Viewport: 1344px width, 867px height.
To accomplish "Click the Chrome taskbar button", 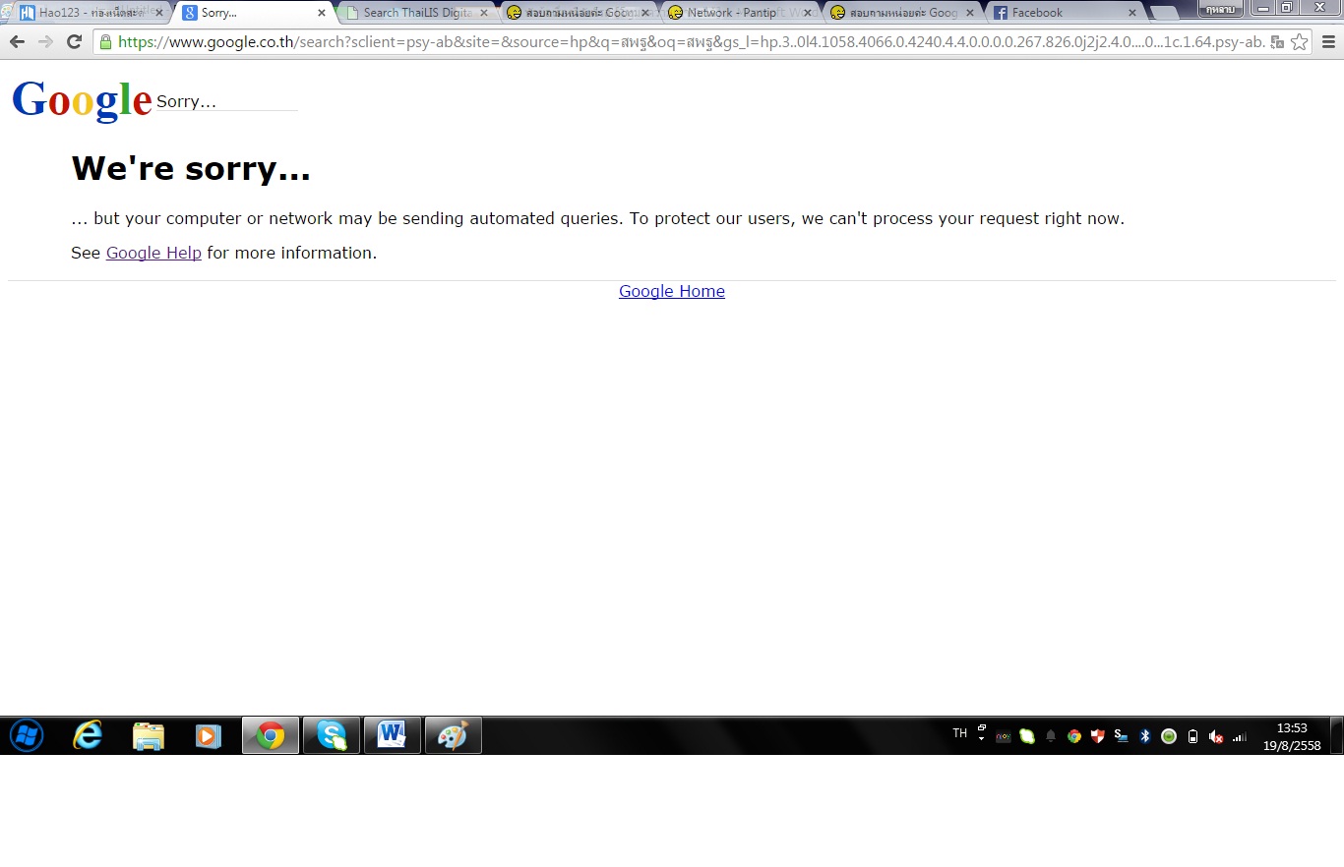I will [271, 735].
